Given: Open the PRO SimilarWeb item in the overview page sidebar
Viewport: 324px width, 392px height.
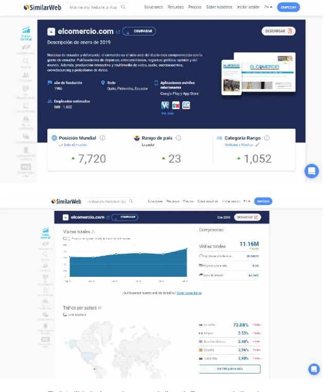Looking at the screenshot, I should 26,170.
